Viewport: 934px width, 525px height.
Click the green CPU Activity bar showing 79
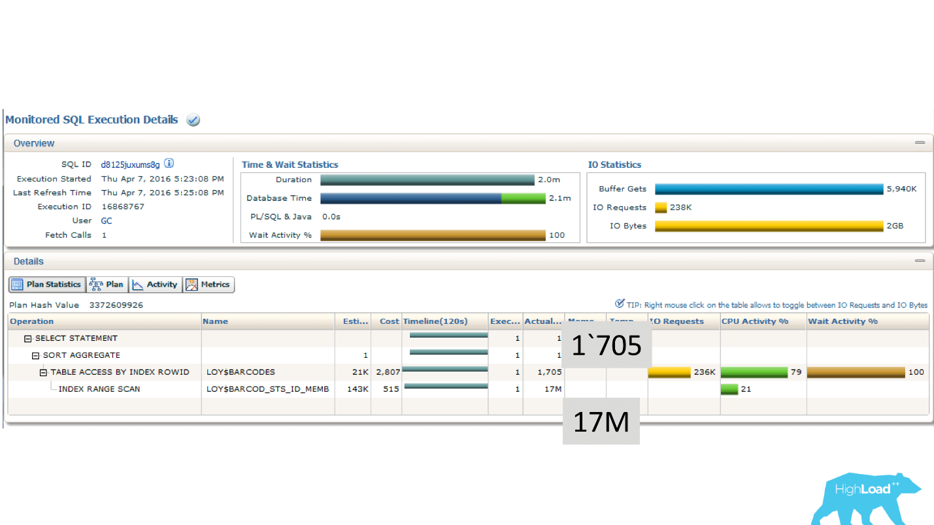[x=754, y=372]
